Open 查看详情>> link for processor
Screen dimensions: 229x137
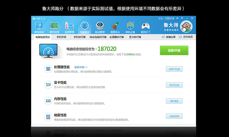coord(81,67)
